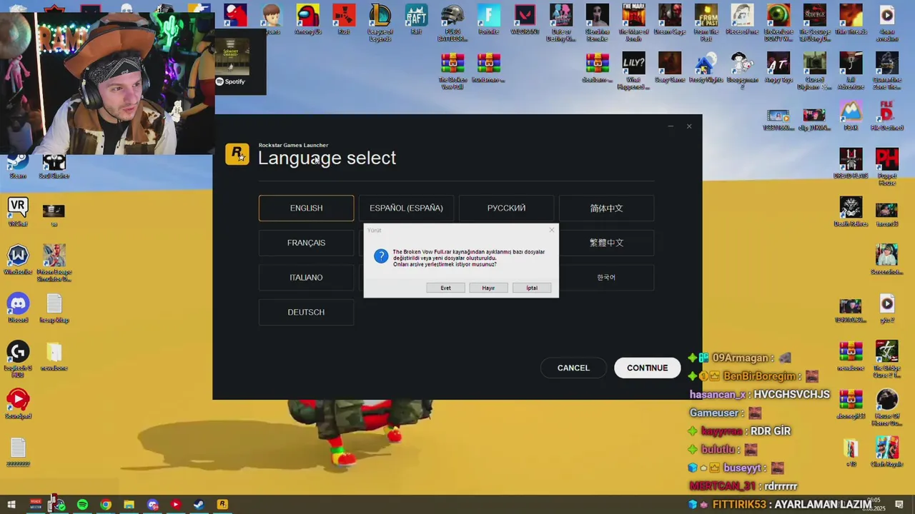Click the Rockstar Games logo icon

point(237,154)
